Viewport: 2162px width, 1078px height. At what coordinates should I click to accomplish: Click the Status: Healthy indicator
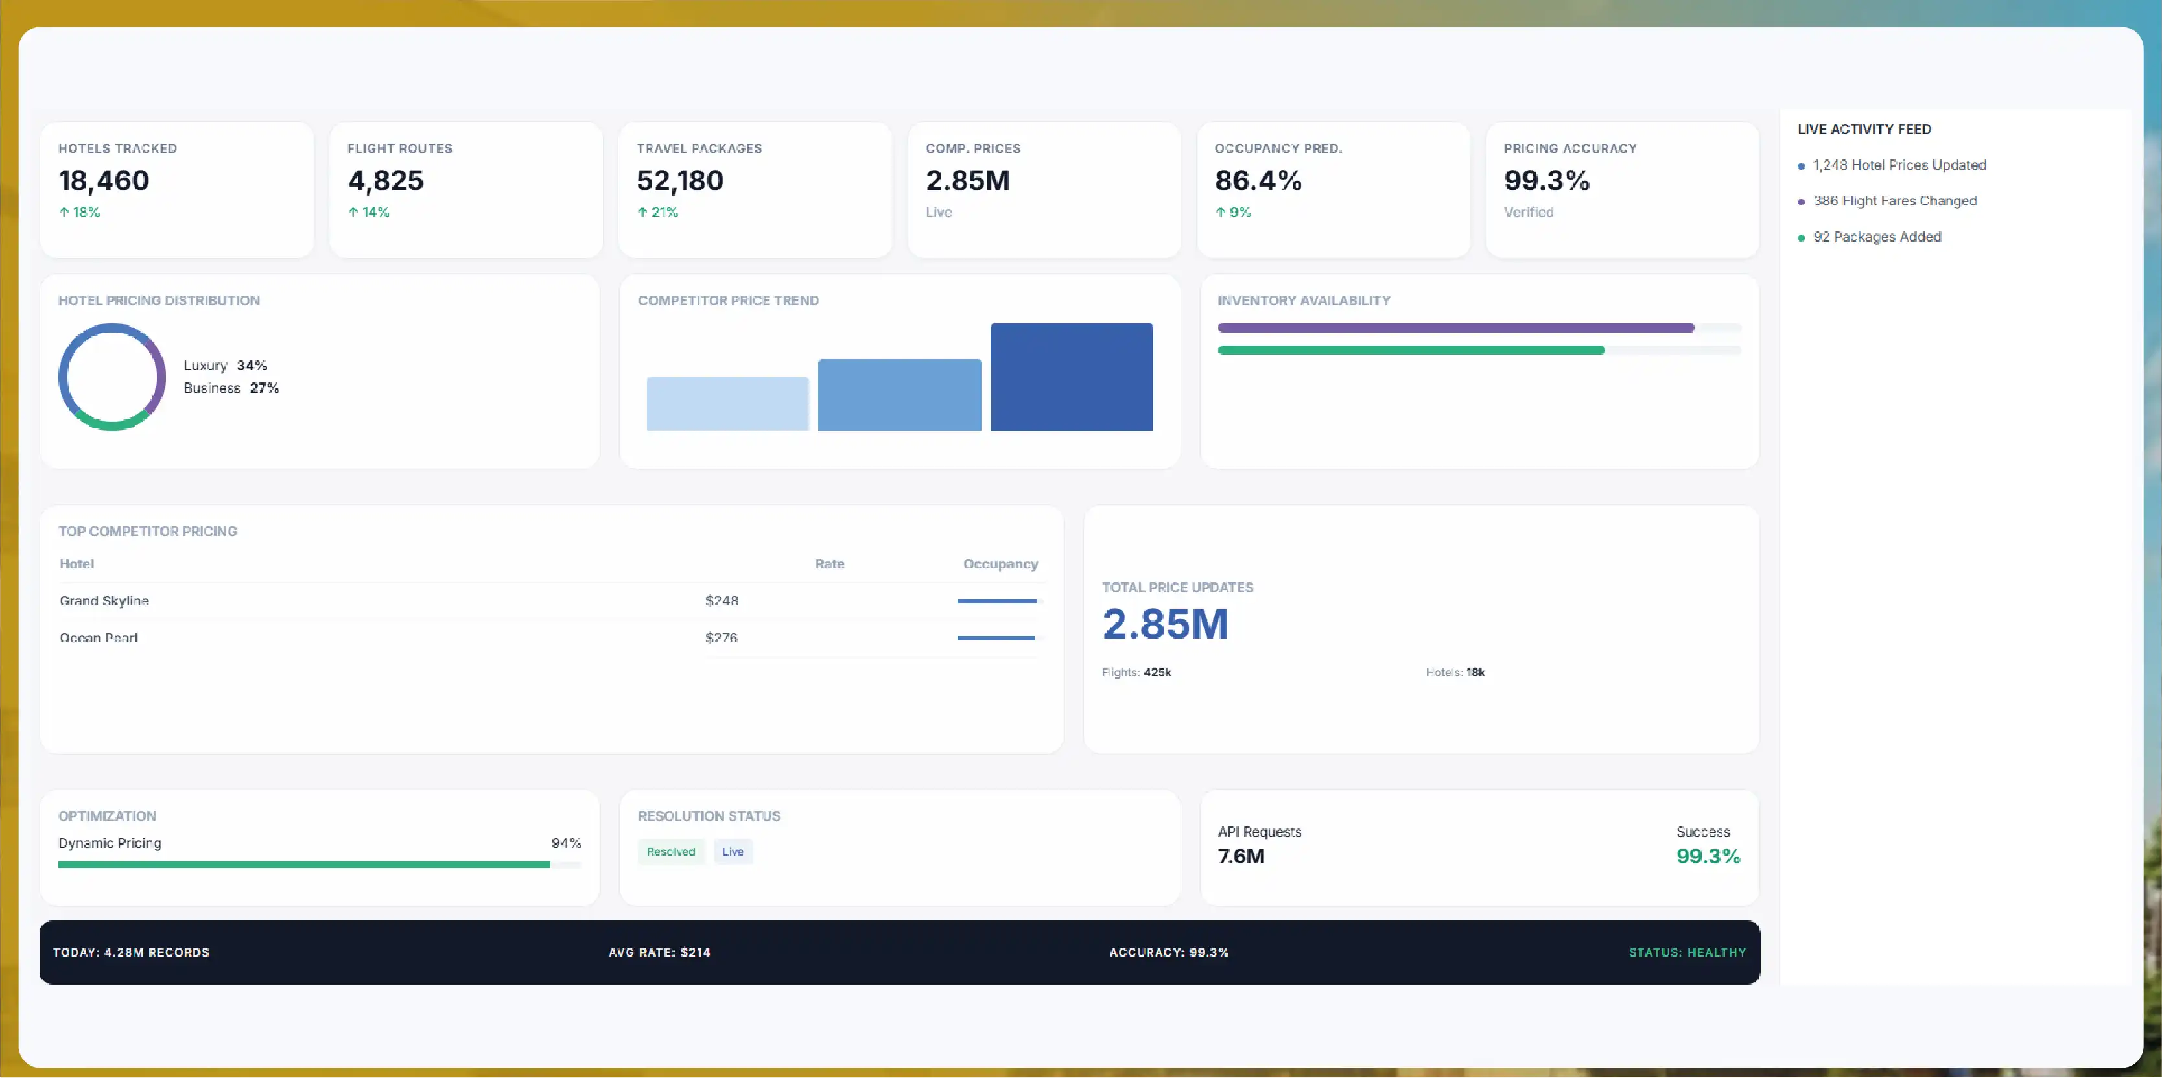1687,953
